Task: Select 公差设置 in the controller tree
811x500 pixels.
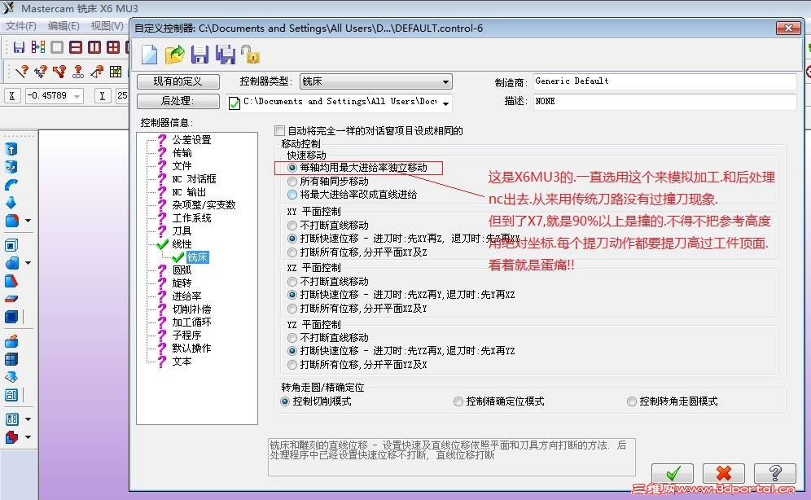Action: (192, 139)
